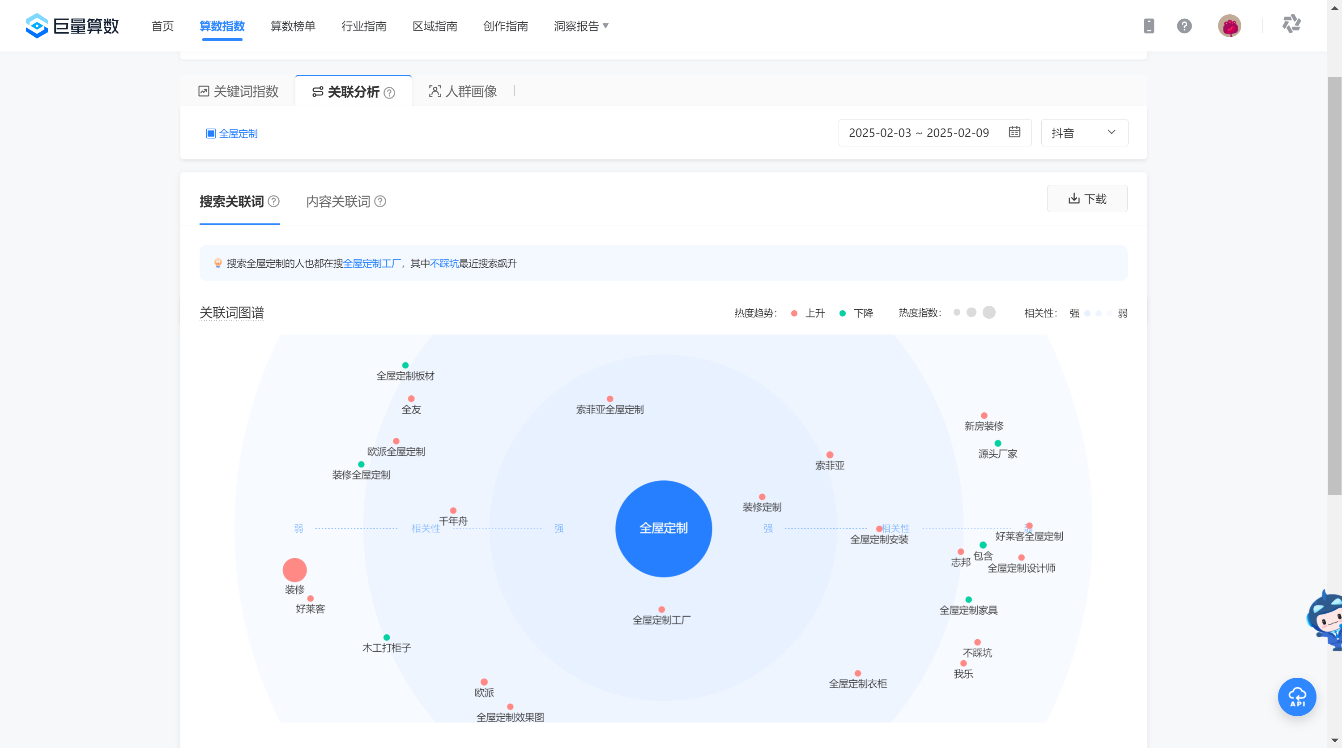Go to 首页 in top navigation

[162, 26]
